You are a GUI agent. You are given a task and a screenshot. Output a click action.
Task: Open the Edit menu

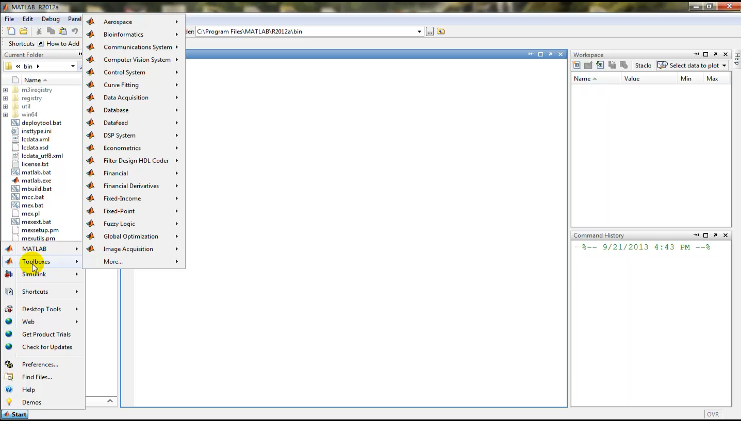28,19
